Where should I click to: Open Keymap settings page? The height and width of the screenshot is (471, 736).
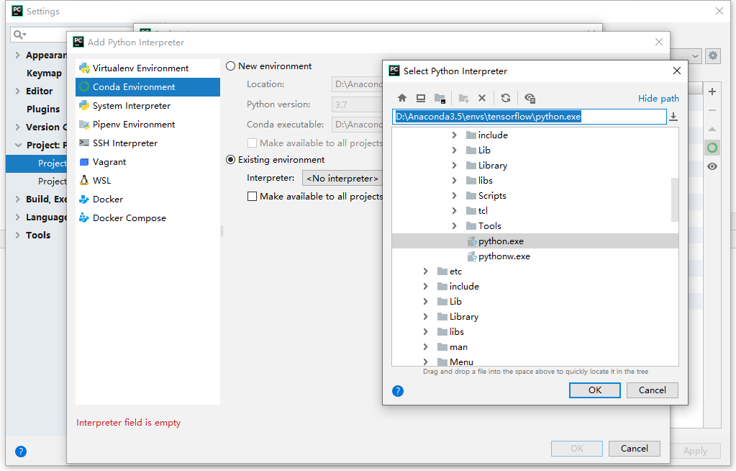click(44, 73)
